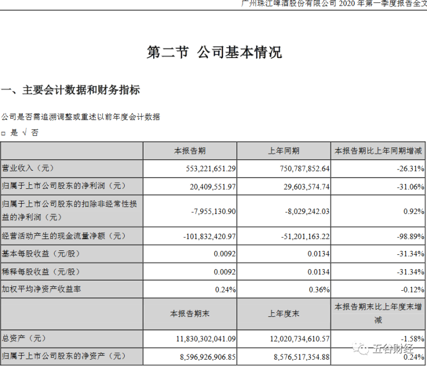Select value -101,832,420.97

(x=210, y=236)
